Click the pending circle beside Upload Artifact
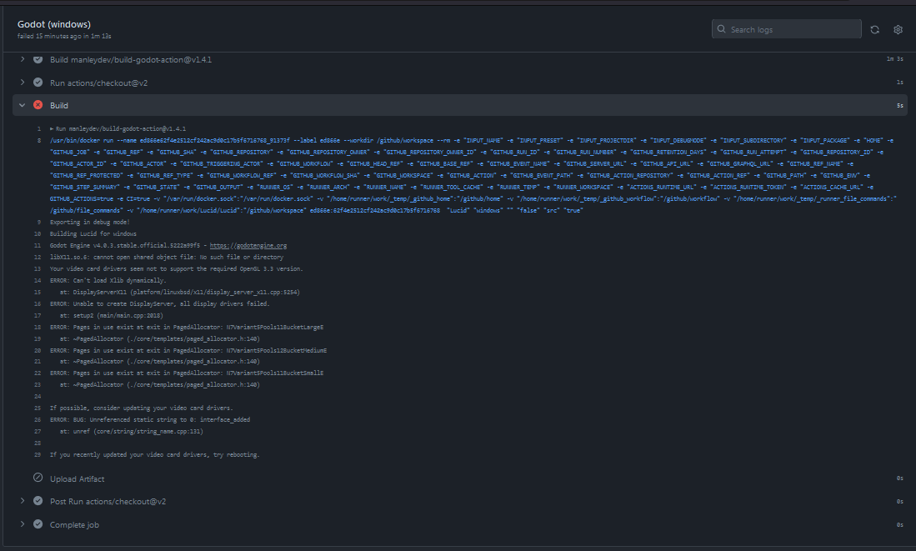The height and width of the screenshot is (551, 916). [37, 478]
